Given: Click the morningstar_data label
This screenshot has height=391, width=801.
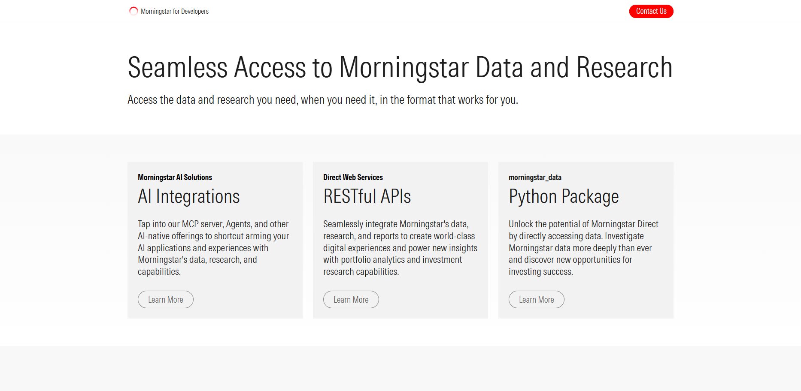Looking at the screenshot, I should pos(535,177).
